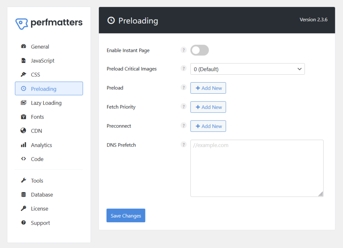Click the Fonts icon in sidebar

23,117
